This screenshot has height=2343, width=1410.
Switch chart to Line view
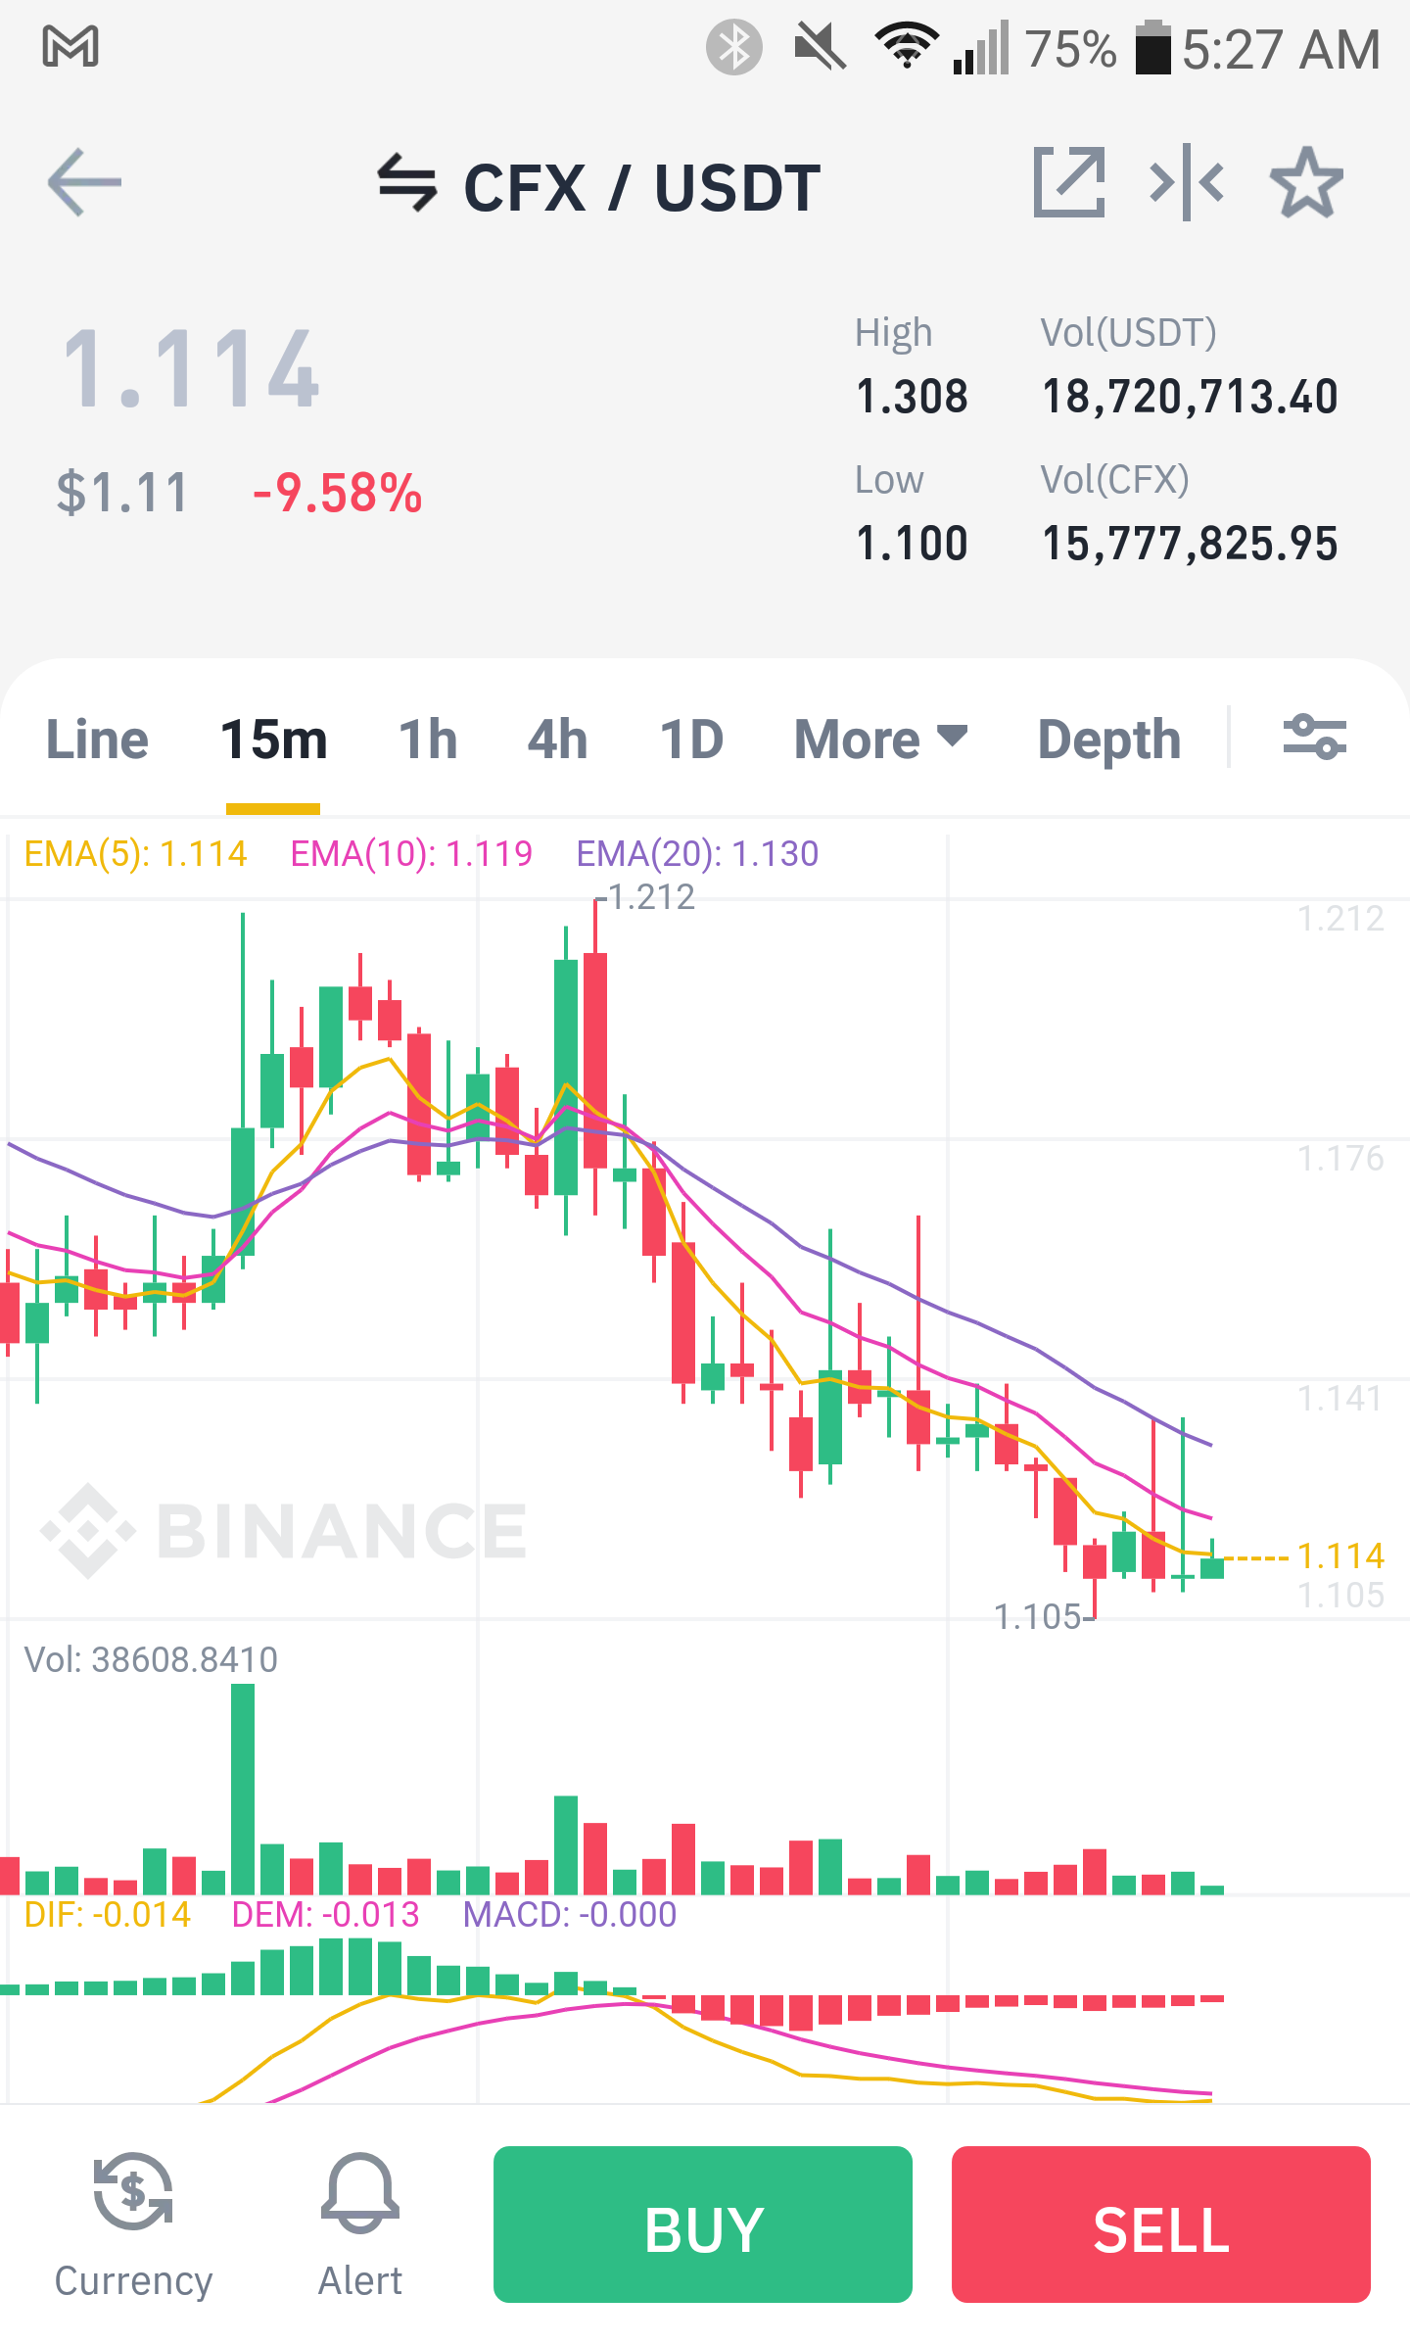(97, 739)
